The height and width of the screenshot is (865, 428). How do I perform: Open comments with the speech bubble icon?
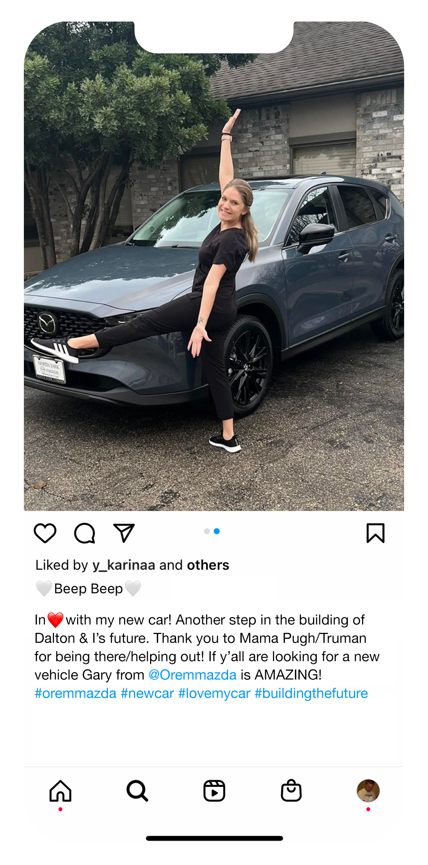click(x=84, y=533)
